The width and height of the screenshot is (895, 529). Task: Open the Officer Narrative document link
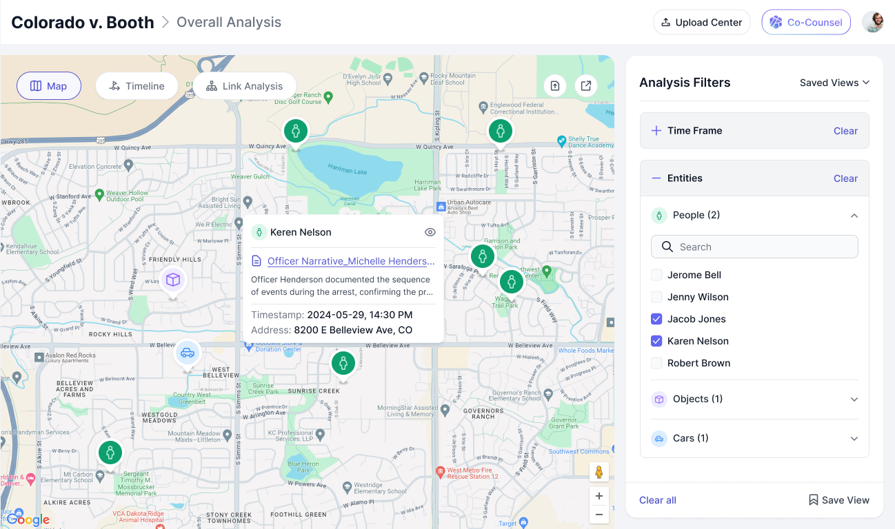click(350, 261)
